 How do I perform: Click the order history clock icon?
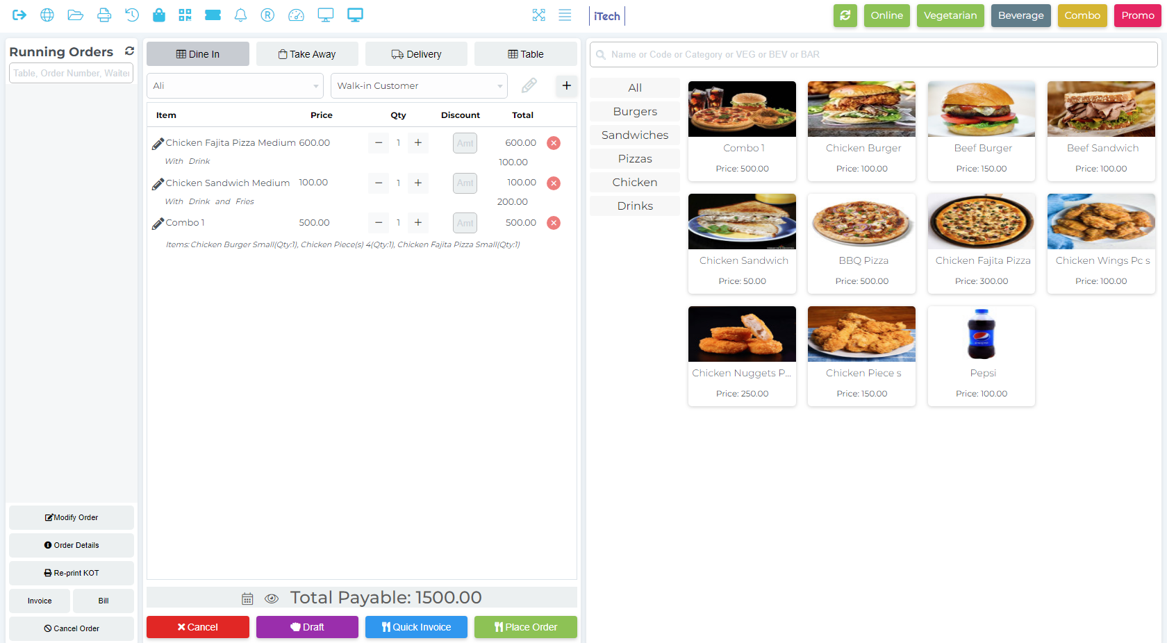pyautogui.click(x=132, y=15)
